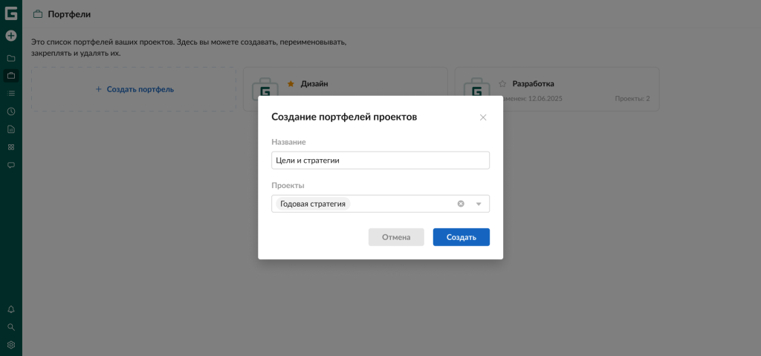Open the Разработка portfolio title

tap(534, 84)
